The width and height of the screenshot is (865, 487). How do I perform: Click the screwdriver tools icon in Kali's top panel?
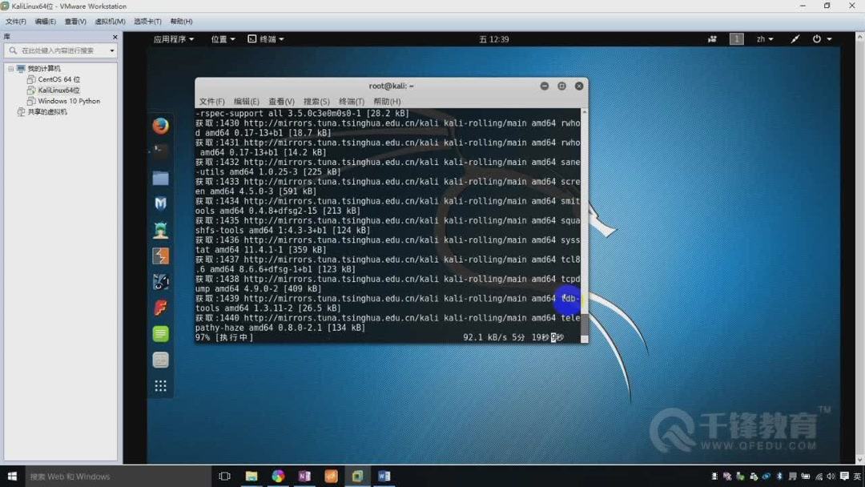[x=794, y=38]
